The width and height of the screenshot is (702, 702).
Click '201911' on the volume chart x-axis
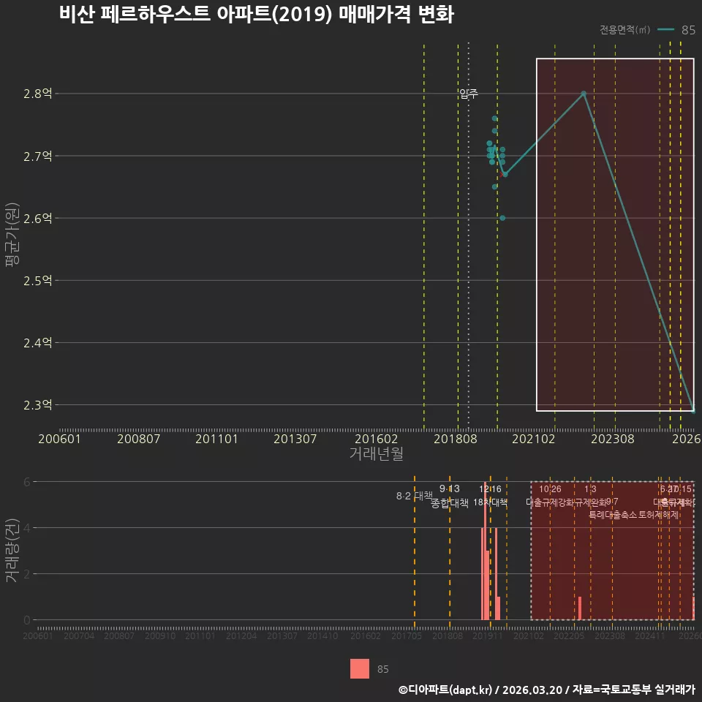pos(488,635)
